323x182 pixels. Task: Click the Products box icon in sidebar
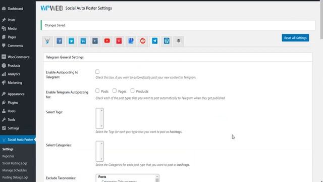coord(4,65)
